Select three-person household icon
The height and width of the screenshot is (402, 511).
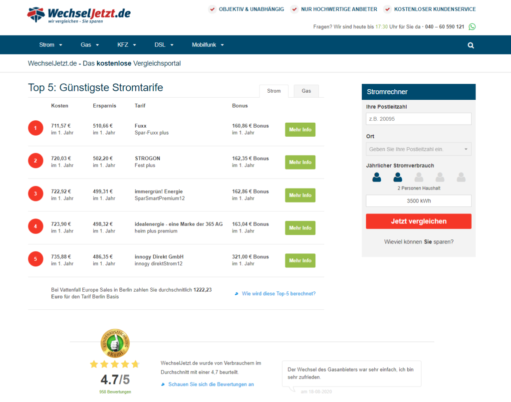point(419,177)
